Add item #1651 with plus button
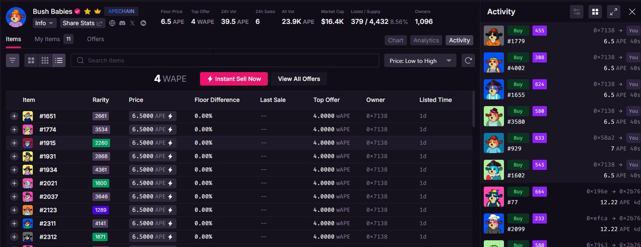Viewport: 641px width, 247px height. [14, 116]
